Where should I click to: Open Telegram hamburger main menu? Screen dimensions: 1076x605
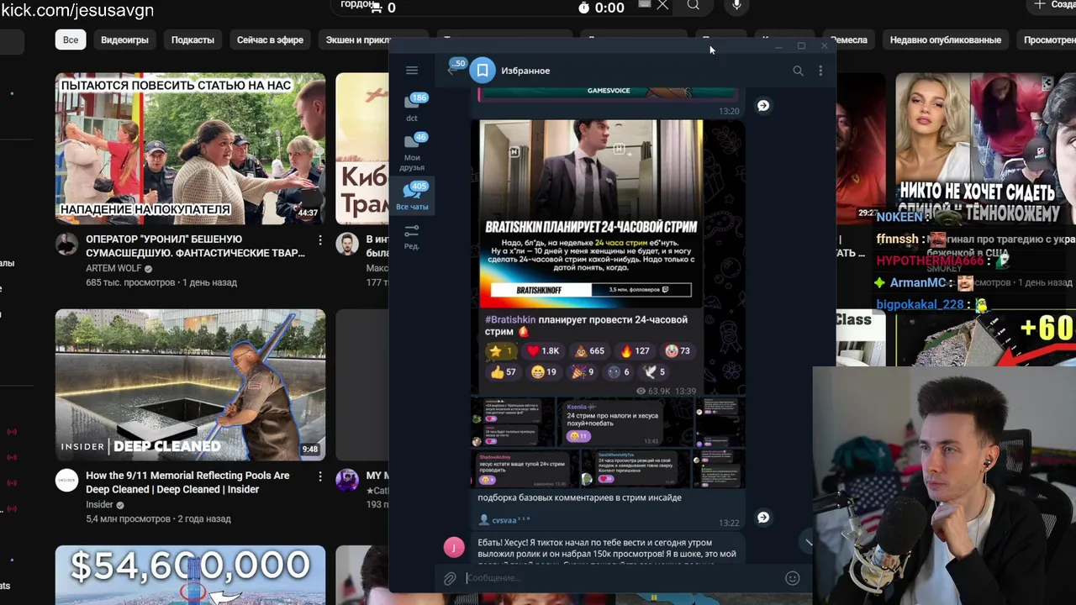412,71
